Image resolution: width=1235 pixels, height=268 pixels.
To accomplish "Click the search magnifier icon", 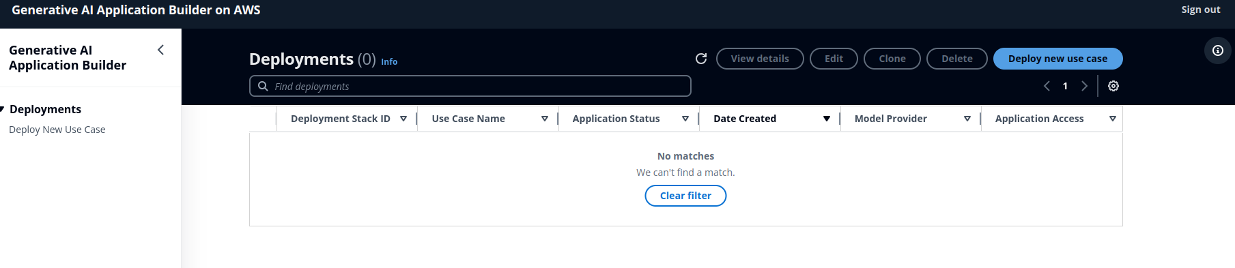I will pos(263,86).
